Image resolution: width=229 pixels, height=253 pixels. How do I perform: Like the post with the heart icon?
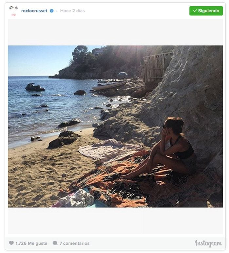[11, 243]
